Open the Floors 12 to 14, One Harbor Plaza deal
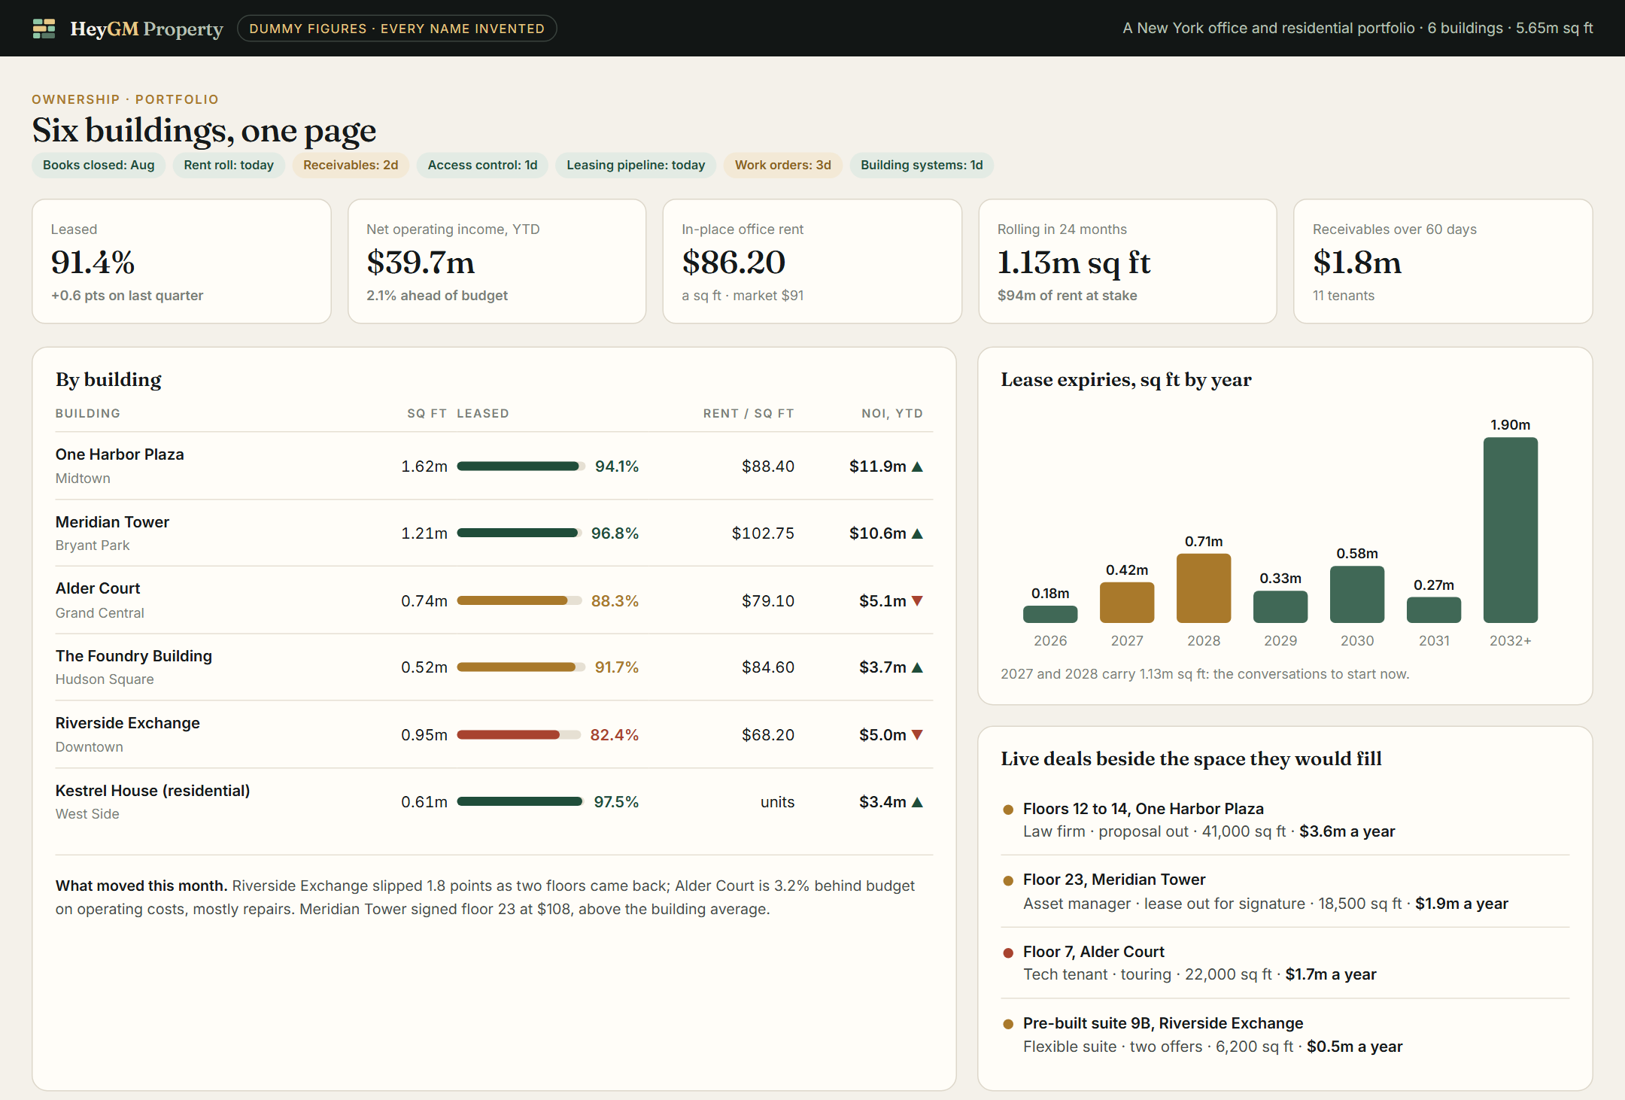Viewport: 1625px width, 1100px height. tap(1285, 820)
